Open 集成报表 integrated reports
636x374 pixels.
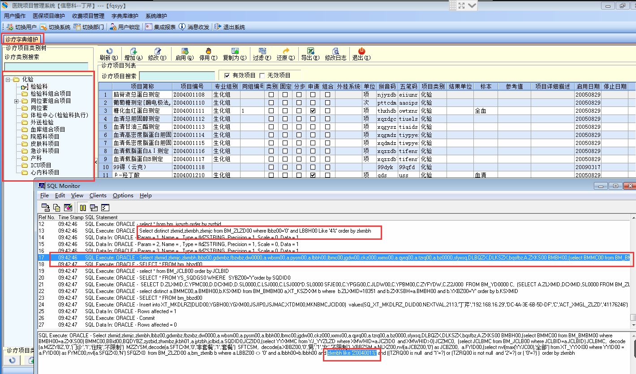160,27
